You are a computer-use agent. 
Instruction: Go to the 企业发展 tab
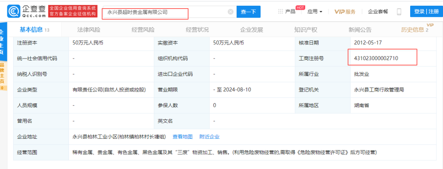point(251,29)
